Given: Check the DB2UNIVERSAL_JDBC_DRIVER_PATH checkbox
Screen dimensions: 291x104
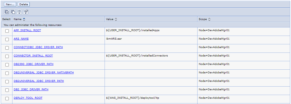Looking at the screenshot, I should tap(7, 82).
